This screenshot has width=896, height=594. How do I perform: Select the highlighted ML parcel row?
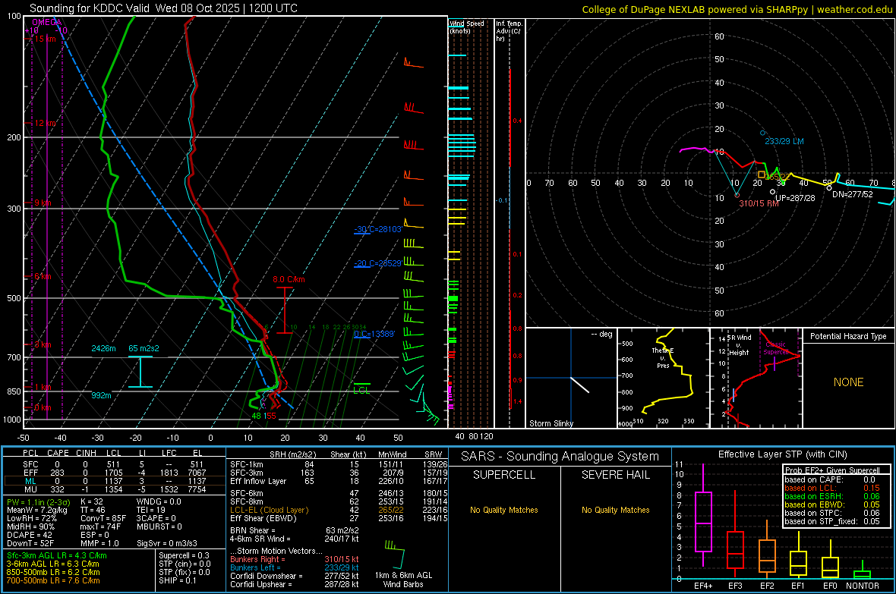tap(114, 481)
